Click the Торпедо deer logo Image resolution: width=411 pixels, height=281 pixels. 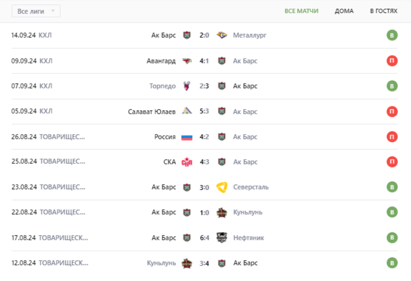[x=187, y=86]
